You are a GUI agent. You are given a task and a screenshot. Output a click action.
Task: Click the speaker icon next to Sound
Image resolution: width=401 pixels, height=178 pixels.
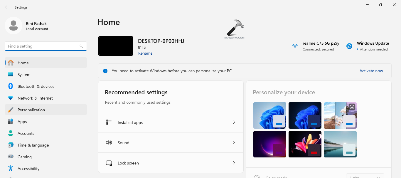click(x=109, y=142)
